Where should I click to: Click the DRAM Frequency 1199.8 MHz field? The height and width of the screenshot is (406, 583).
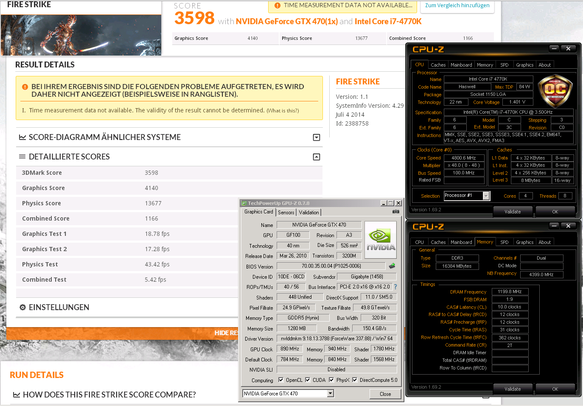[x=510, y=292]
